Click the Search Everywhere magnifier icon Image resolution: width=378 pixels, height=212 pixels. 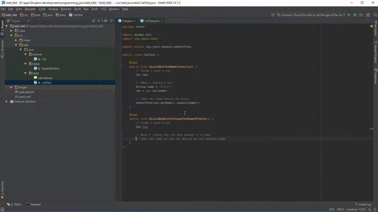pos(376,15)
